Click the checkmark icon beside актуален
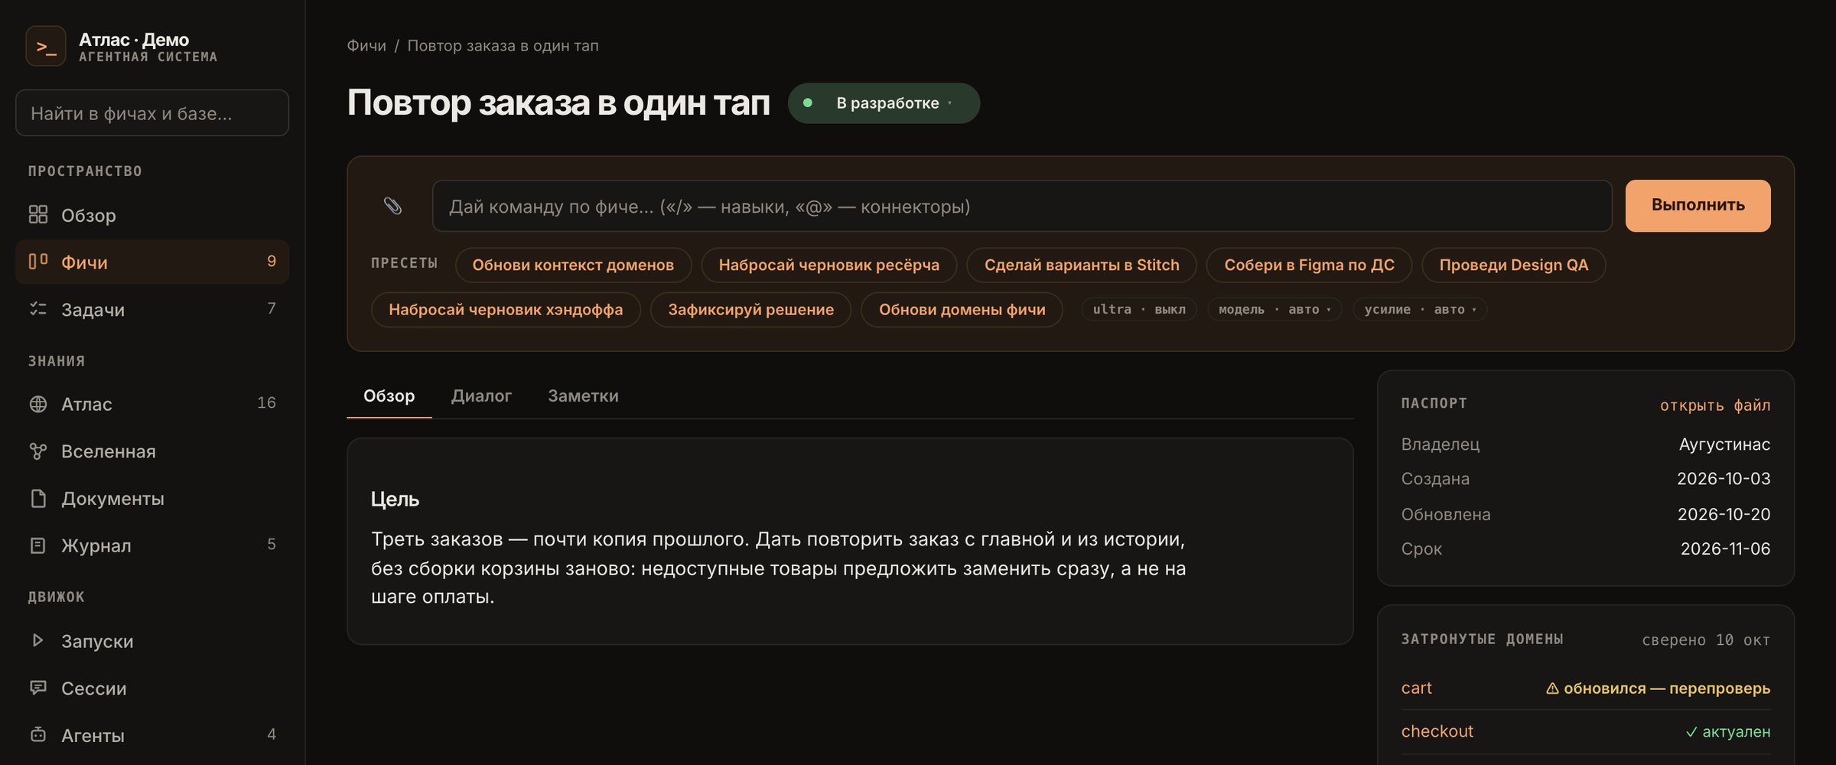The image size is (1836, 765). pyautogui.click(x=1691, y=732)
